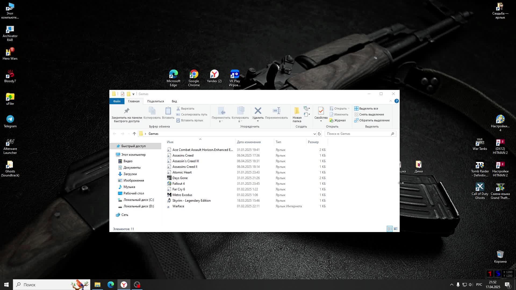Screen dimensions: 516x290
Task: Switch to the Вид ribbon tab
Action: point(174,101)
